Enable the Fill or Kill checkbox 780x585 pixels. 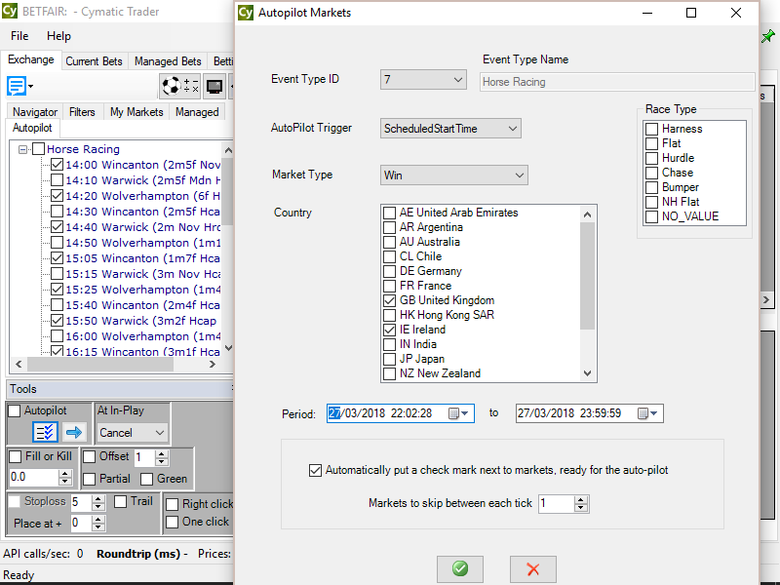tap(16, 456)
